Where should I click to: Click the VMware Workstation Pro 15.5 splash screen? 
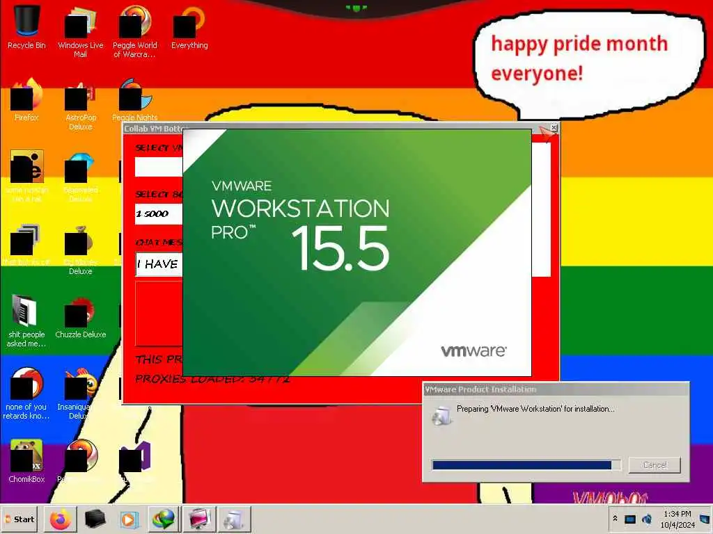pyautogui.click(x=357, y=252)
